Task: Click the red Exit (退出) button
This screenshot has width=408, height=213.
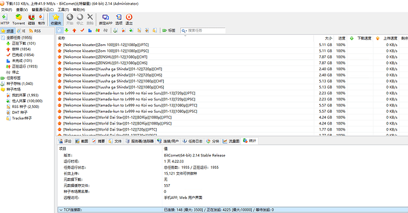Action: click(x=129, y=19)
